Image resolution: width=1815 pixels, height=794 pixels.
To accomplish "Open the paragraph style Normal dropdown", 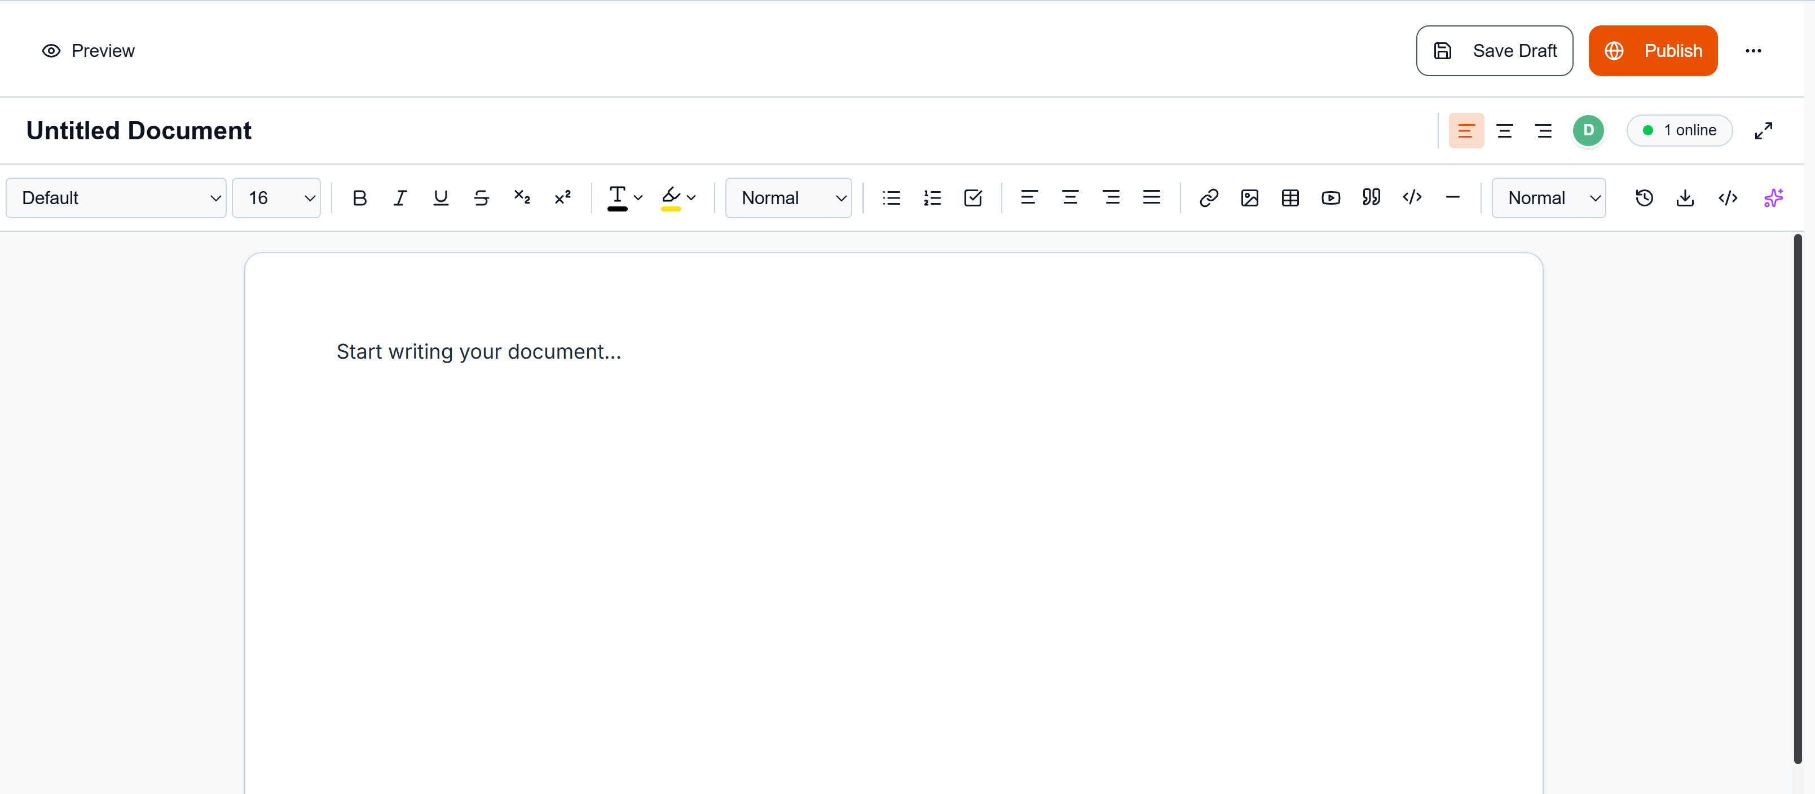I will click(788, 198).
